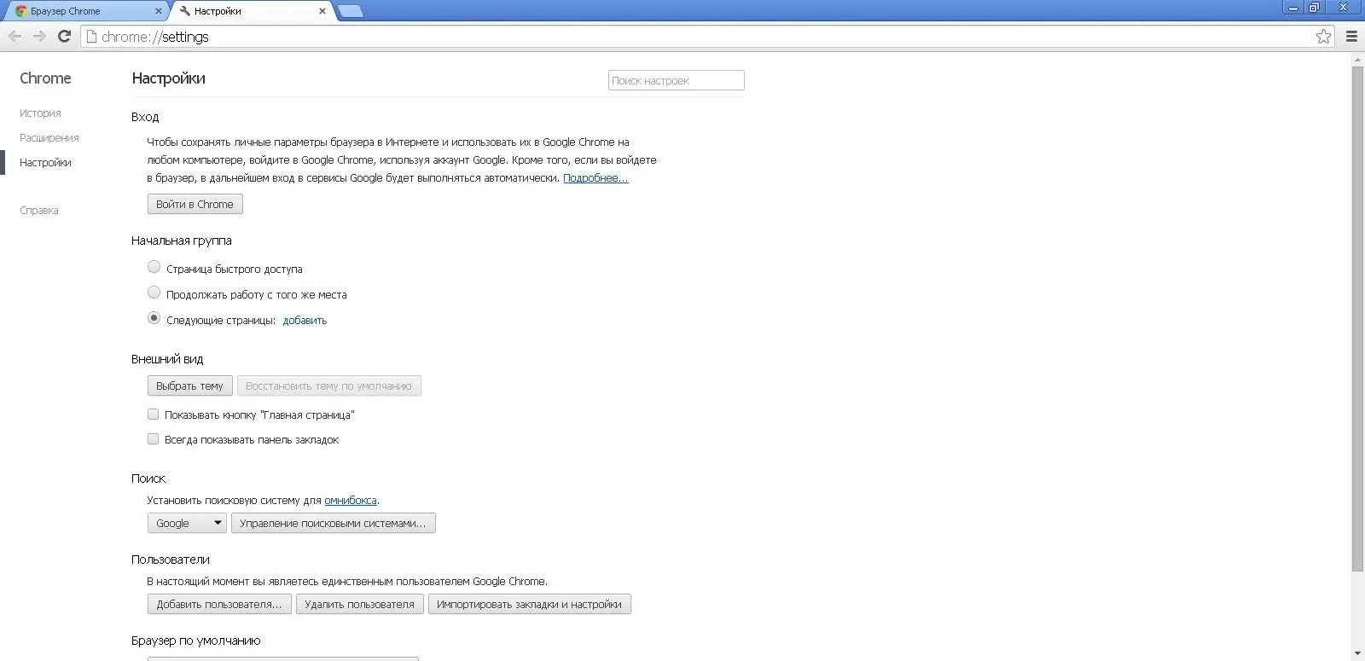
Task: Click Войти в Chrome button
Action: tap(195, 204)
